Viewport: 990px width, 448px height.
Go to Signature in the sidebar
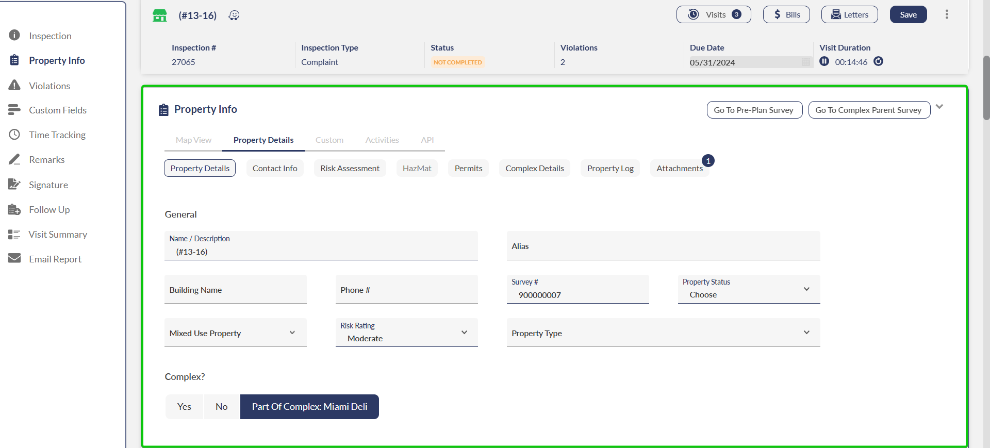(x=48, y=185)
